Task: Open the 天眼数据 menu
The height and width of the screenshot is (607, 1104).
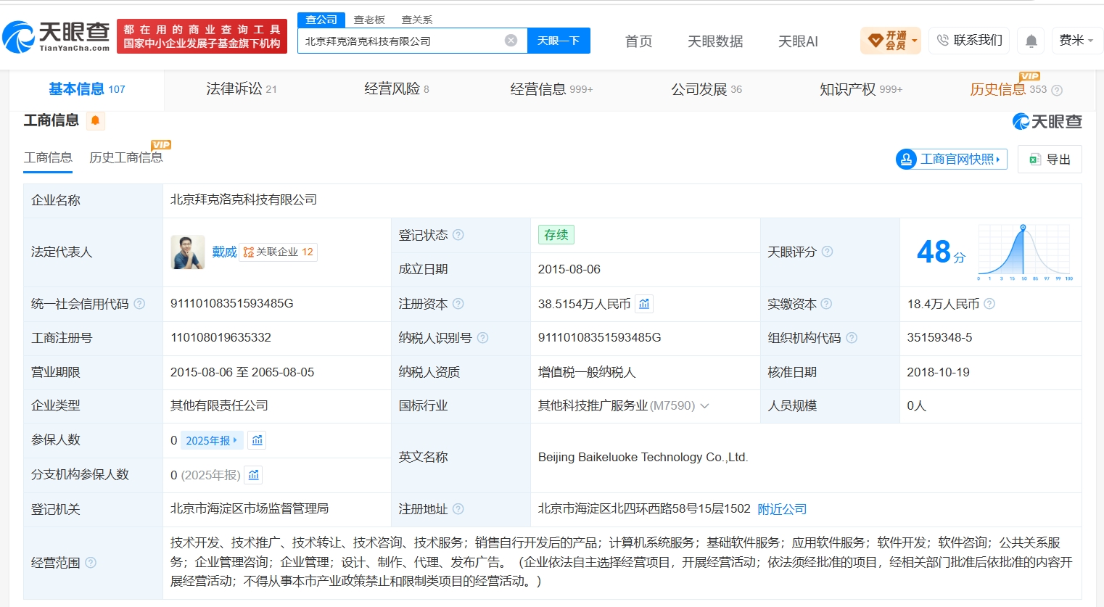Action: coord(715,41)
